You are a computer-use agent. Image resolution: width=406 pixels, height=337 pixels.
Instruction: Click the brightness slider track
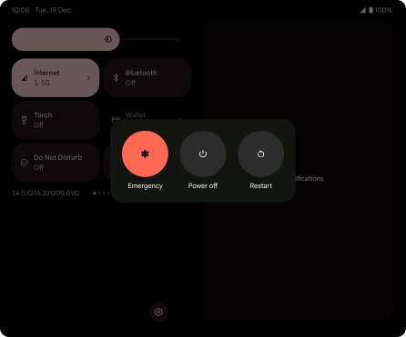coord(96,39)
